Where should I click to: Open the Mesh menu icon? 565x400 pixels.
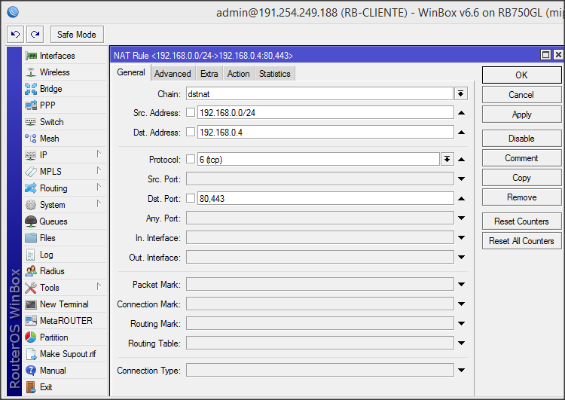coord(31,139)
